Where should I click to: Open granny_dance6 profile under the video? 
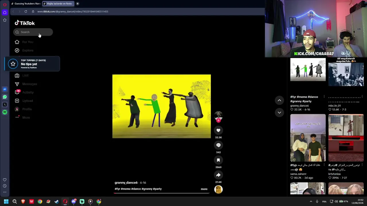click(126, 183)
